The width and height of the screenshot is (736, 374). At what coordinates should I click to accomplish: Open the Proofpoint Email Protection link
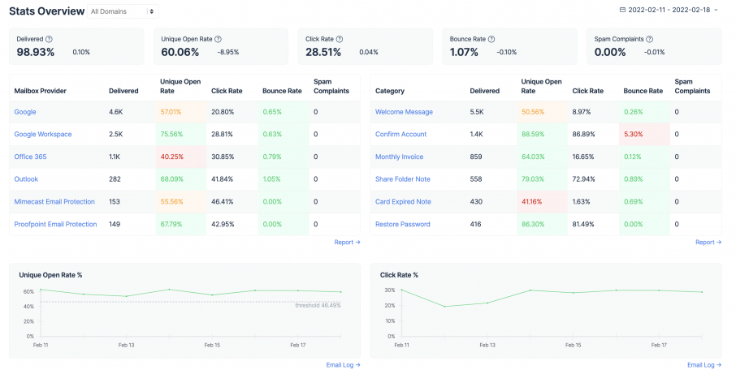pyautogui.click(x=55, y=224)
